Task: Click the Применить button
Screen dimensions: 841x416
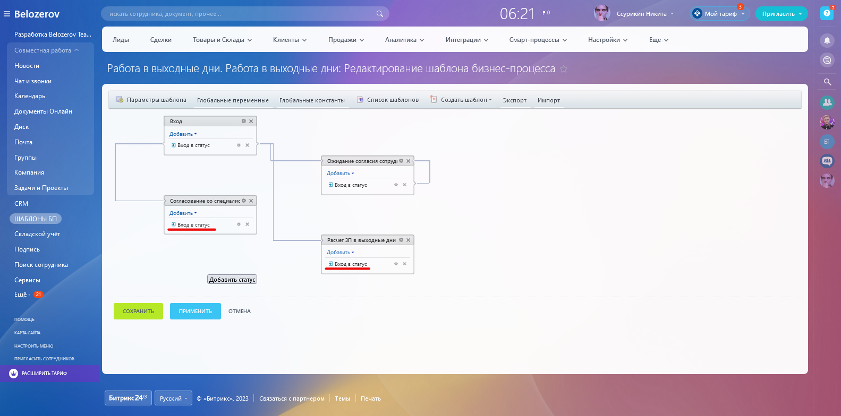Action: (195, 311)
